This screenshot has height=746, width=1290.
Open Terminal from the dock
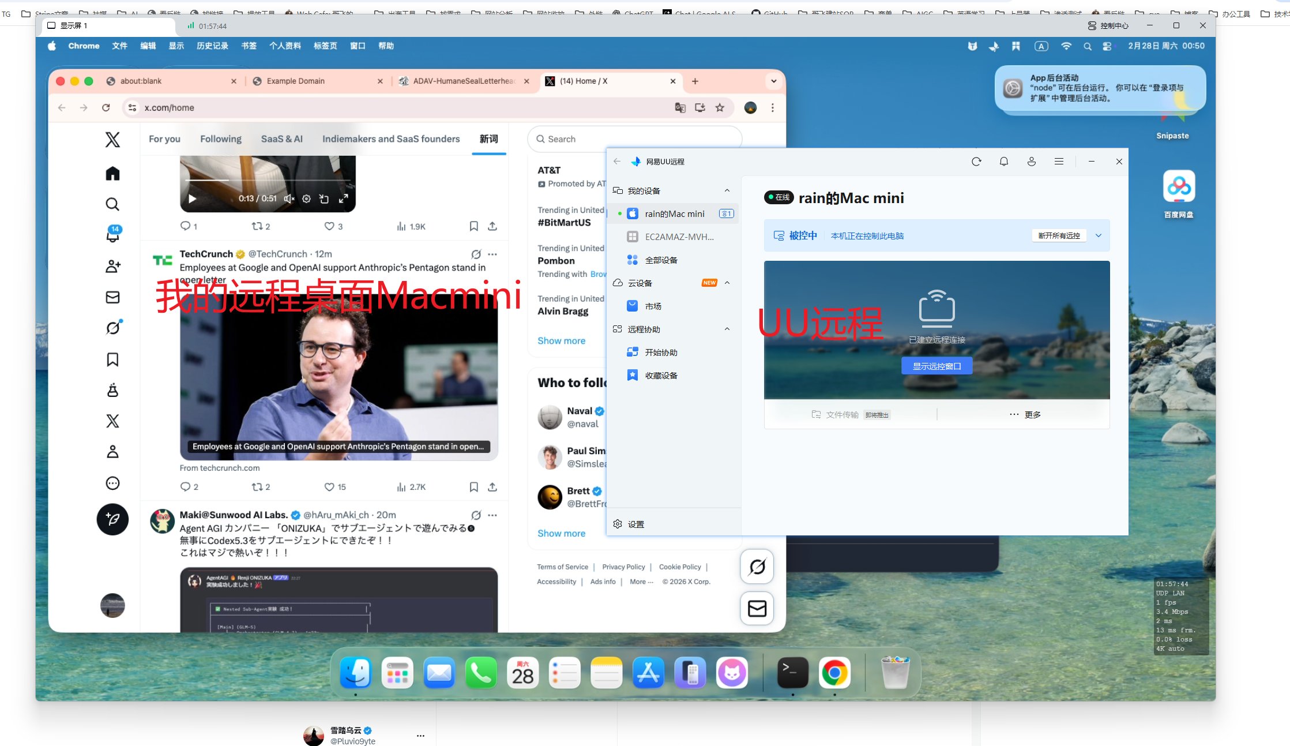pos(792,673)
